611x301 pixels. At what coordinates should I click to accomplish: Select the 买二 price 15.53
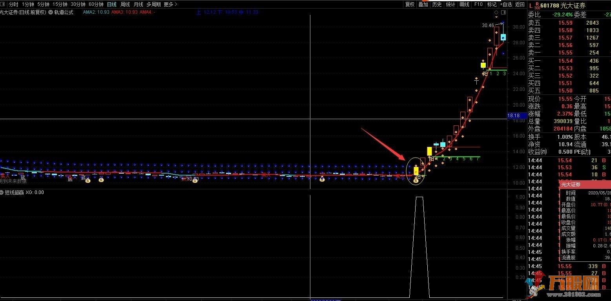pos(565,69)
